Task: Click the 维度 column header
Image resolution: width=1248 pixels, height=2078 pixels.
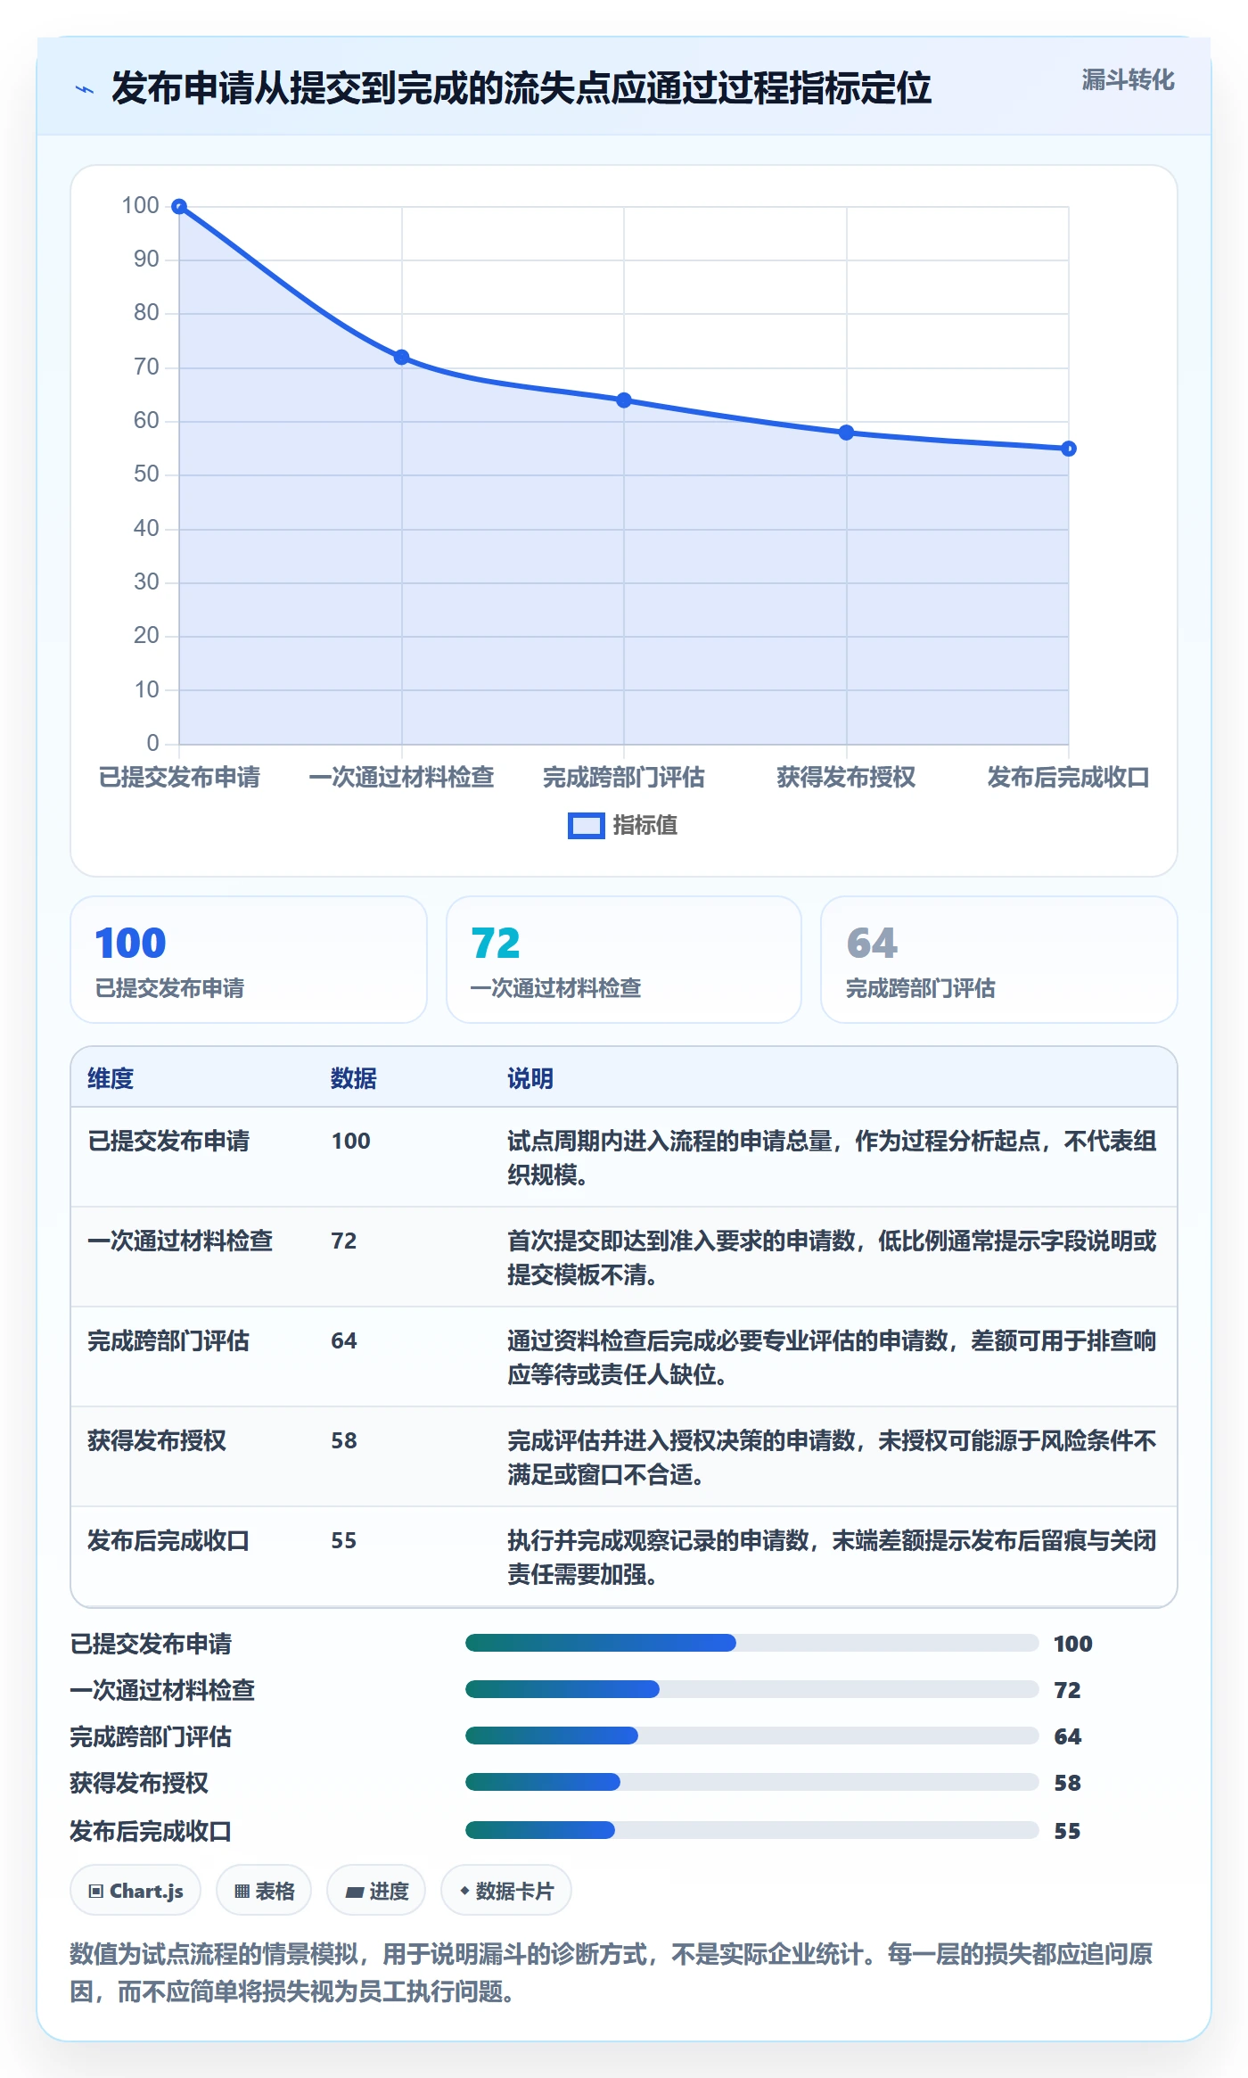Action: coord(111,1078)
